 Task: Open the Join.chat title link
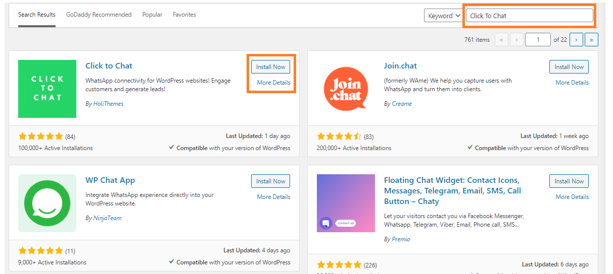[x=400, y=66]
